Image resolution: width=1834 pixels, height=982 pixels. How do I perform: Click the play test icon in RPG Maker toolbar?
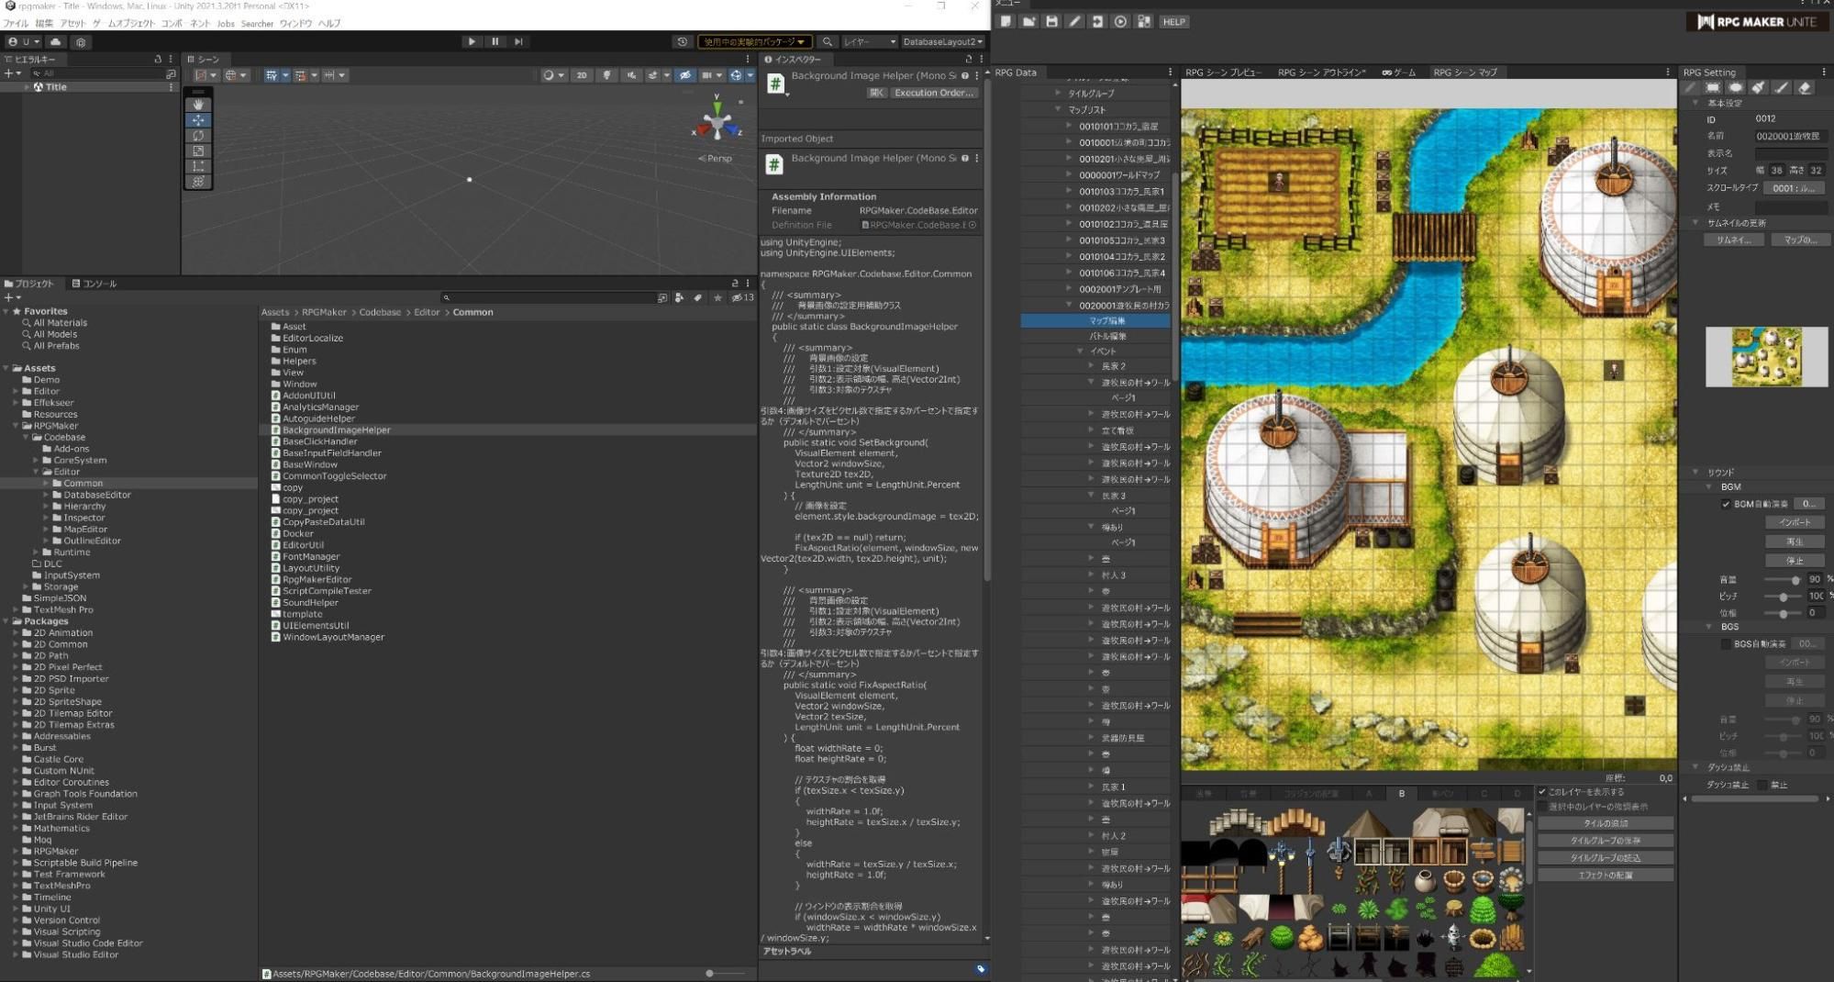point(1120,22)
